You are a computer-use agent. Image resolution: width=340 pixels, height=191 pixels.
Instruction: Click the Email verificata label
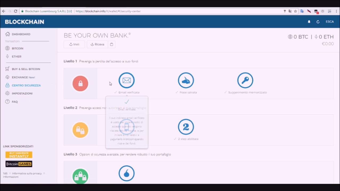pos(129,92)
